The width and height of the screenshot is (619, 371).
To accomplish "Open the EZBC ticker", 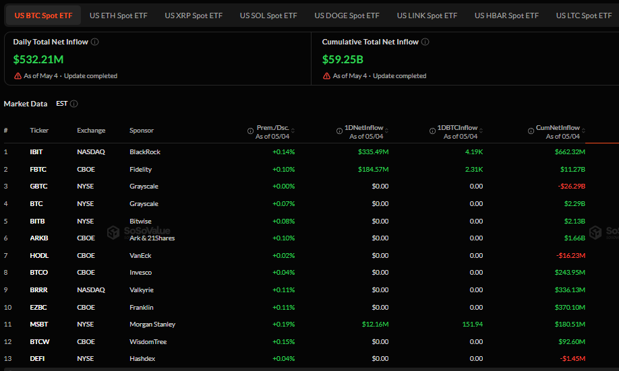I will [38, 307].
